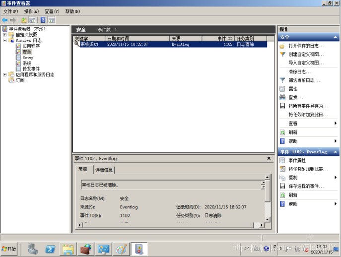This screenshot has height=257, width=341.
Task: Collapse the 事件 1102, Eventlog actions section
Action: (335, 152)
